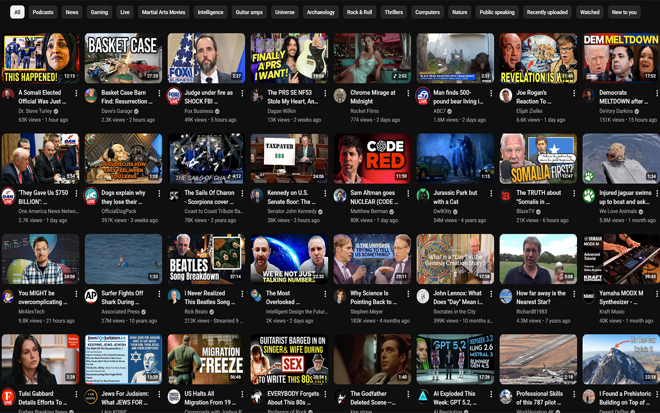Filter by Podcasts chip
Viewport: 660px width, 413px height.
[43, 12]
